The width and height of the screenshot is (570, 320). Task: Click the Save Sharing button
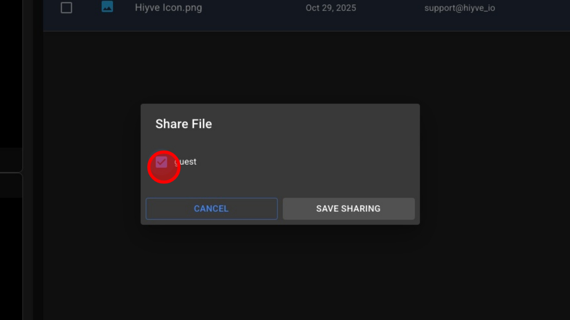coord(348,209)
